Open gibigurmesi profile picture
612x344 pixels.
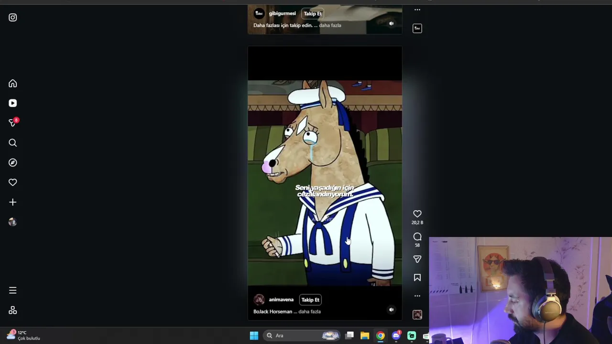(259, 14)
